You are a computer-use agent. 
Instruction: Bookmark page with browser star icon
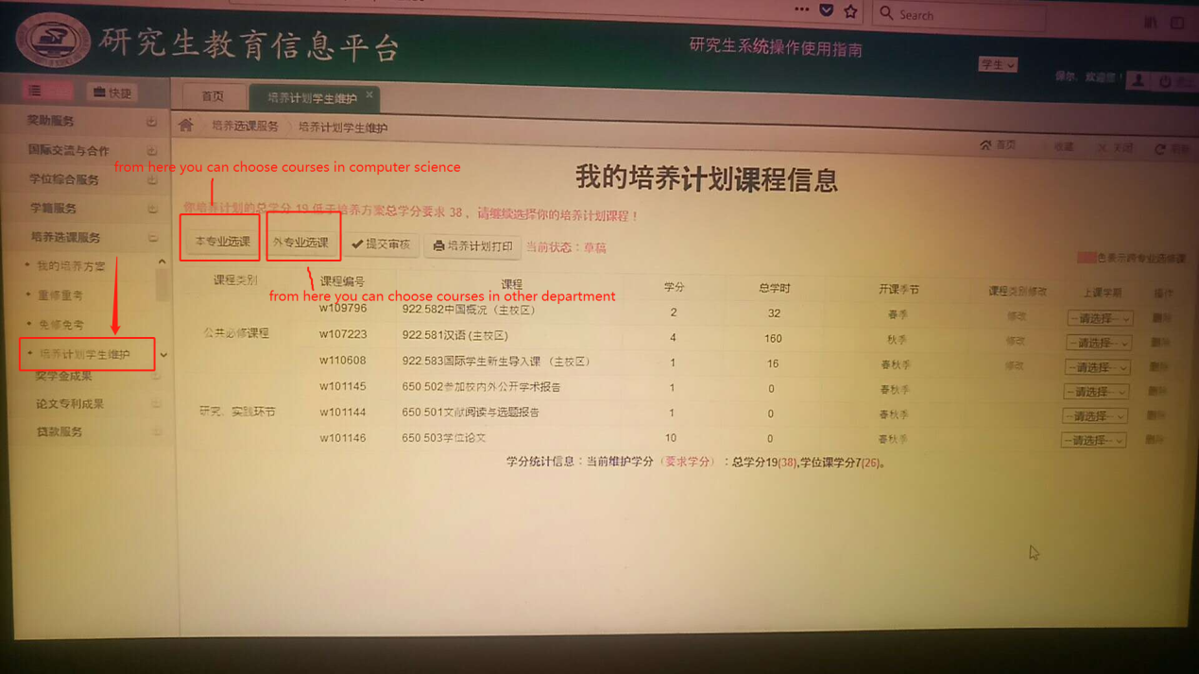851,11
